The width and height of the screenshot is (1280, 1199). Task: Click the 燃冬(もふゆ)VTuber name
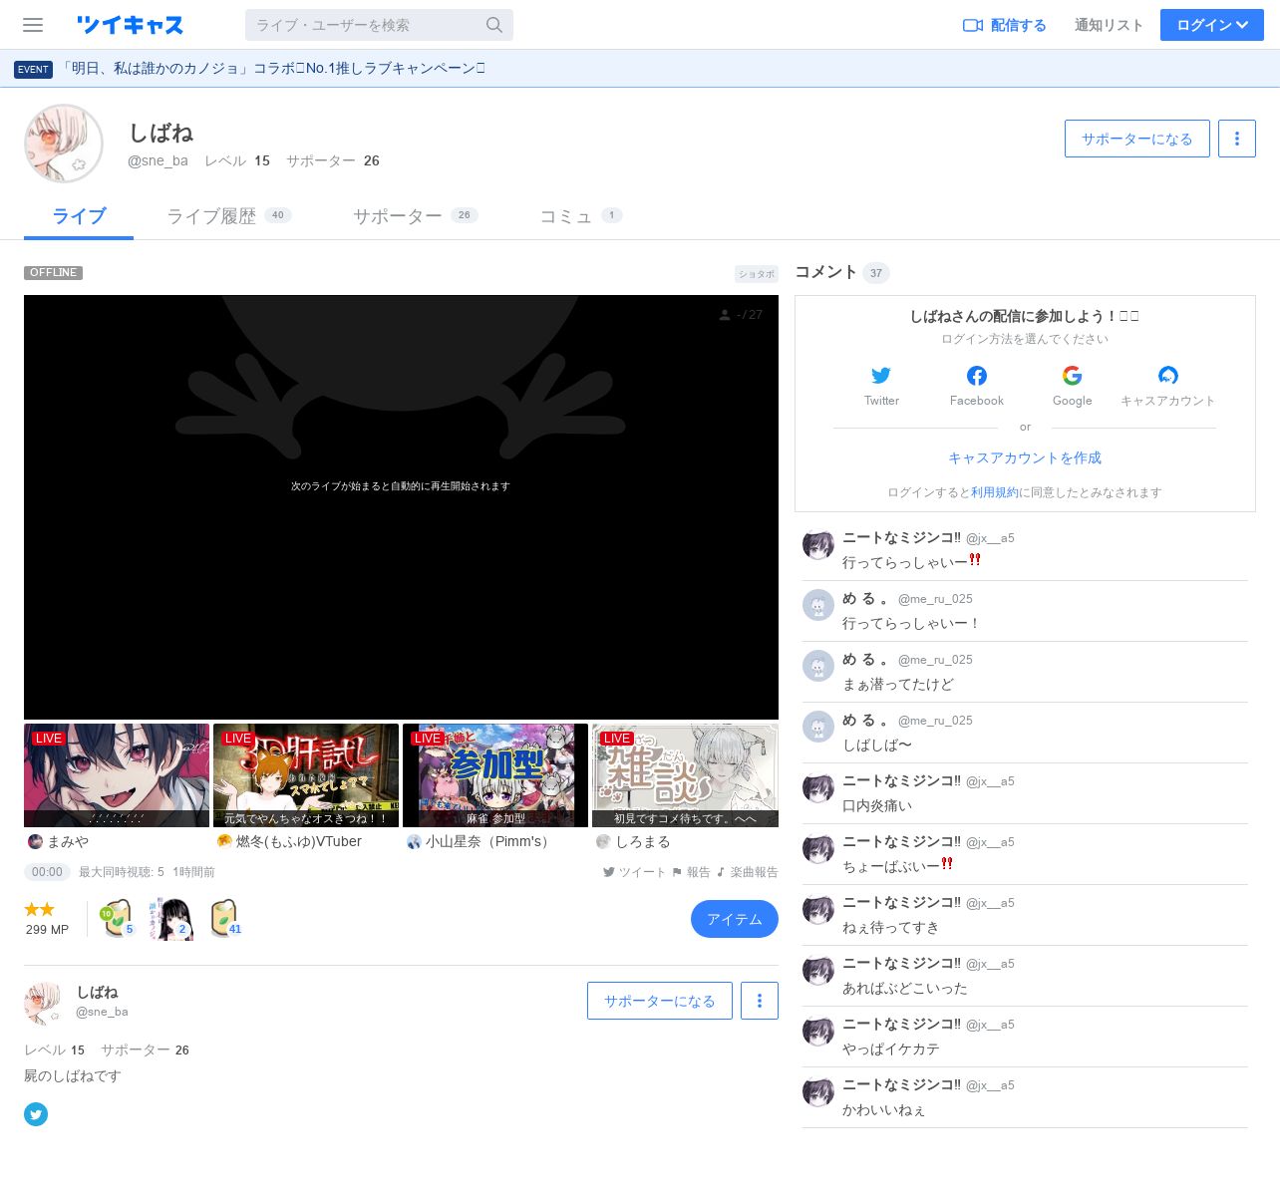299,841
